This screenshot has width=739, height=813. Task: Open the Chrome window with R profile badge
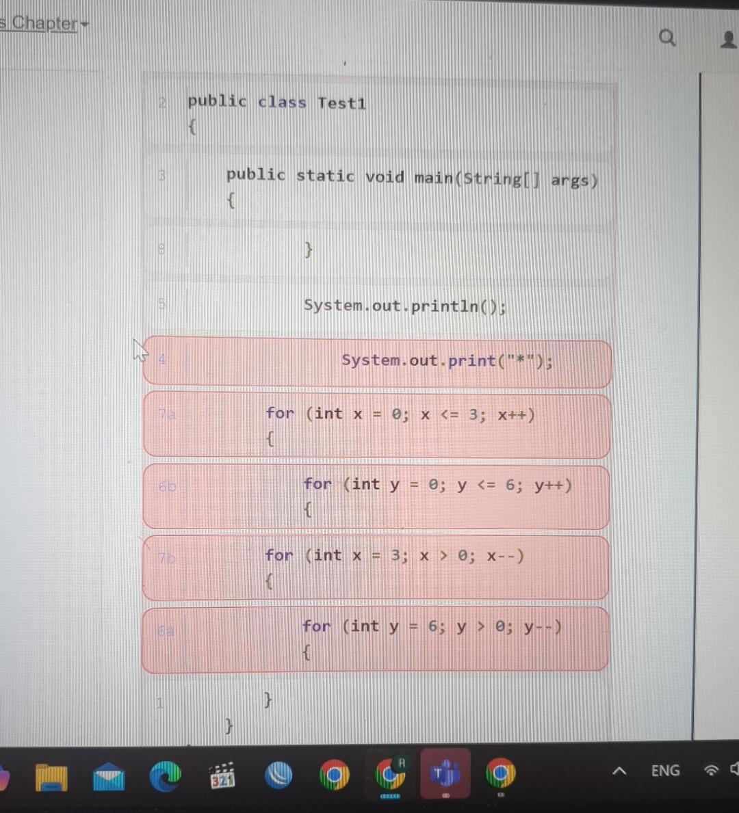390,774
